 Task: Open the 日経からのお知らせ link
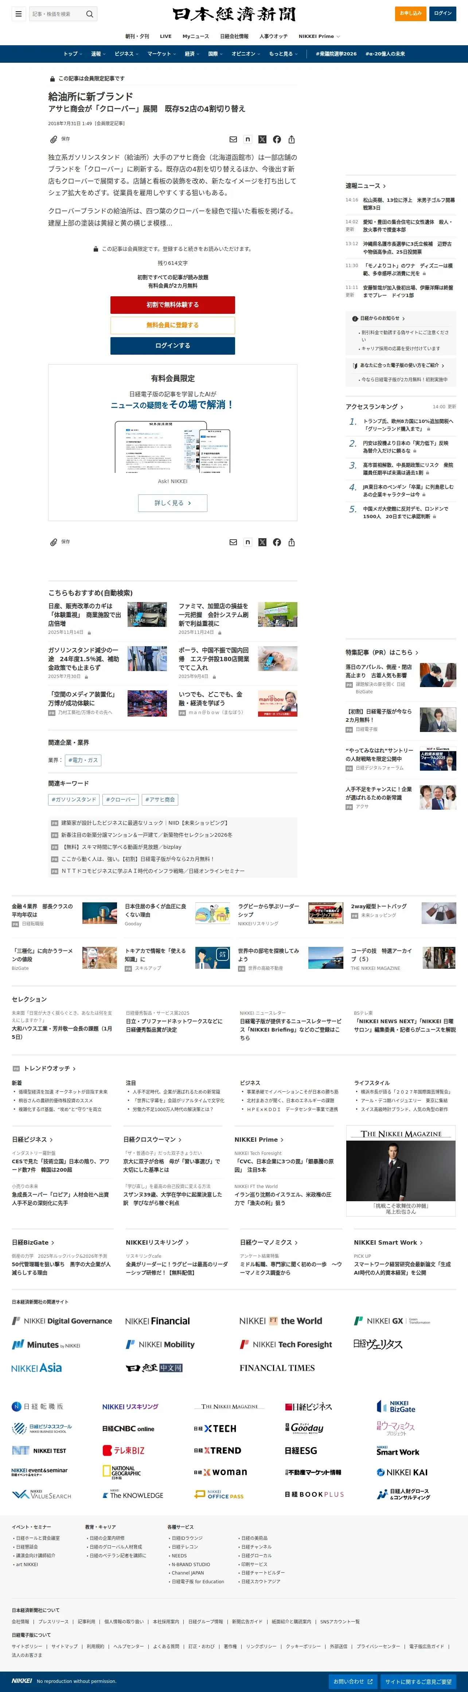[x=379, y=319]
